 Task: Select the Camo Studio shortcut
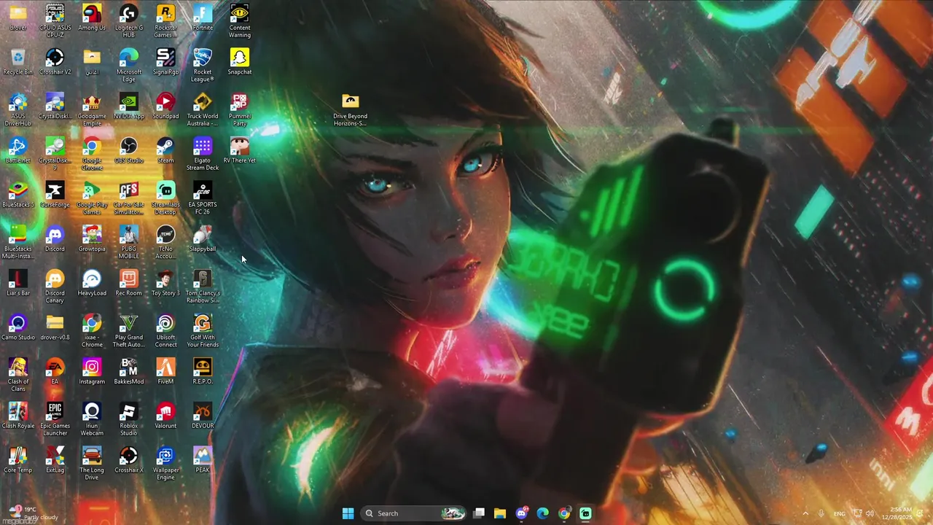[18, 328]
